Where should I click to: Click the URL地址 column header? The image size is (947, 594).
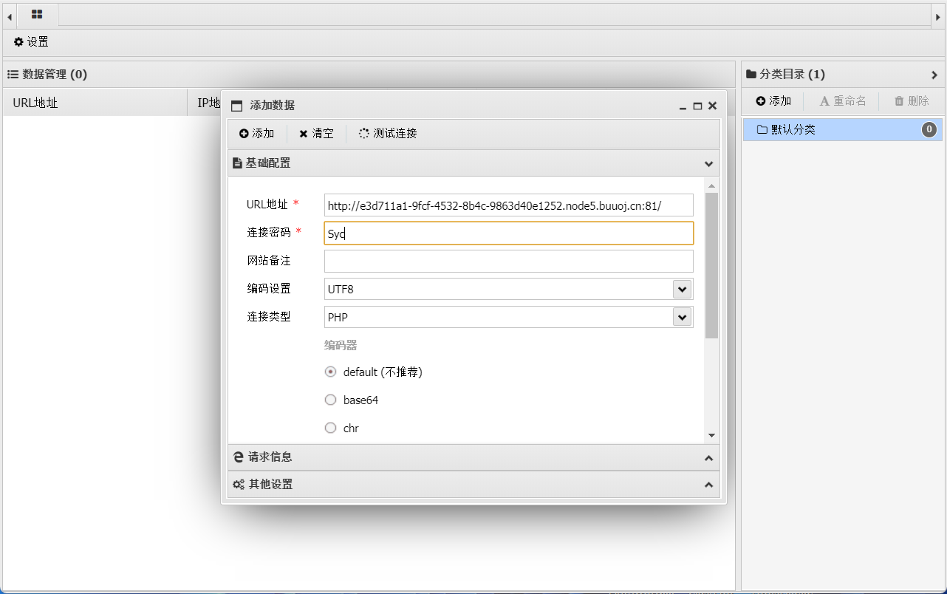[95, 103]
